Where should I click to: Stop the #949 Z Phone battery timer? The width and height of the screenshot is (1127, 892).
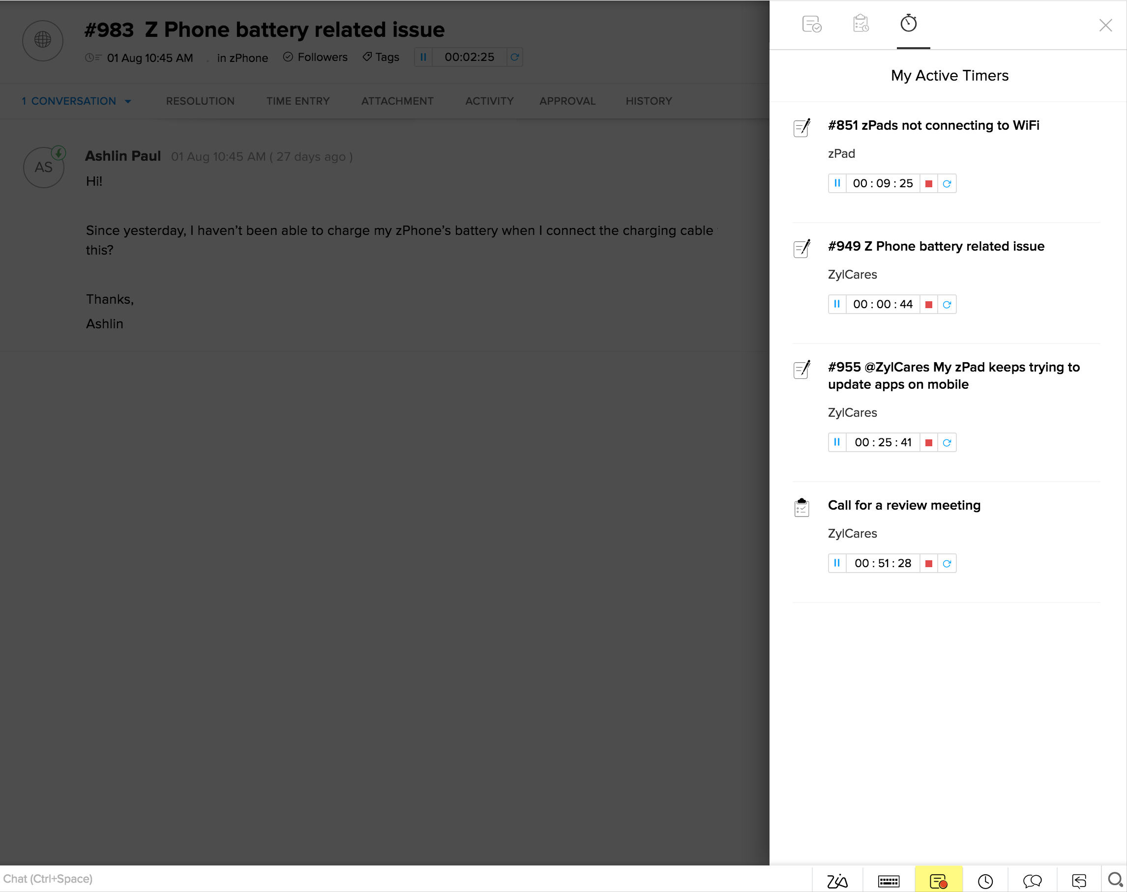click(928, 305)
